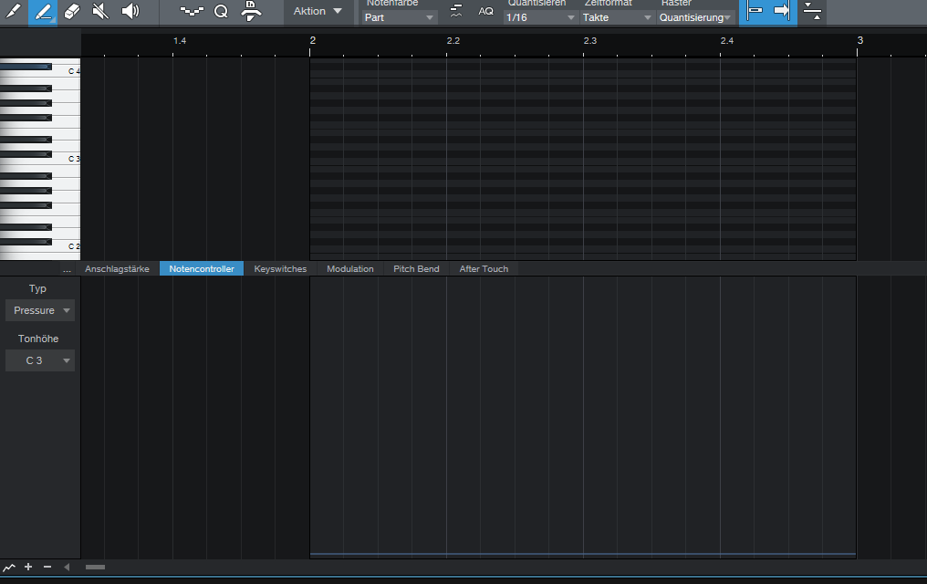Toggle autoscroll arrow button

[x=782, y=12]
